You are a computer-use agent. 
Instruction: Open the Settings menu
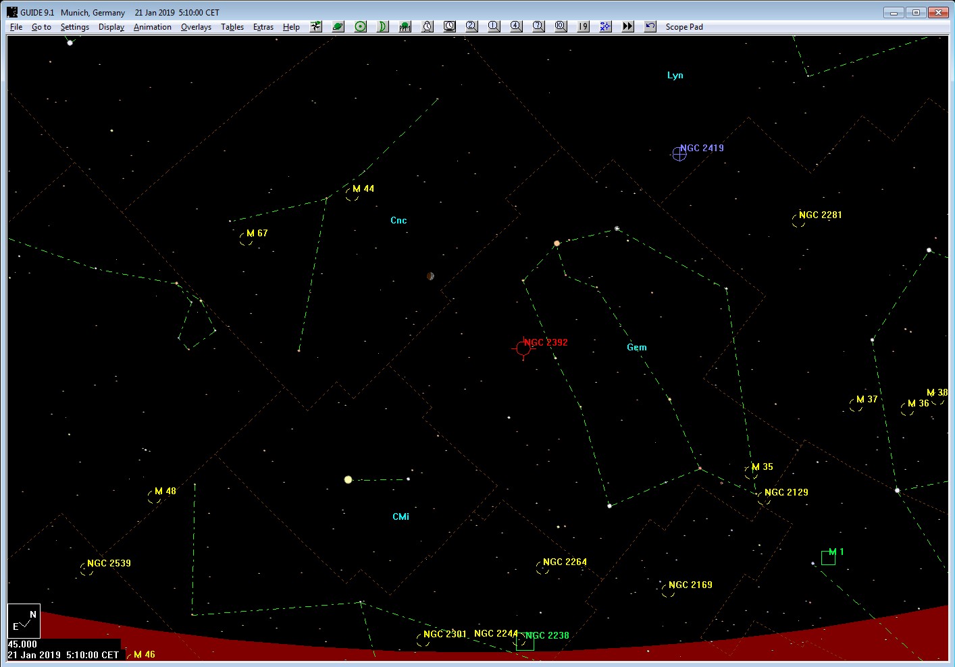[74, 27]
